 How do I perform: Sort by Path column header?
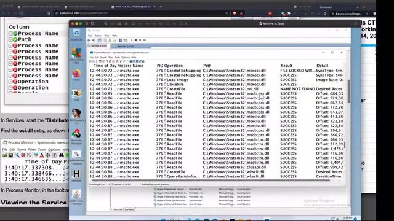coord(207,66)
